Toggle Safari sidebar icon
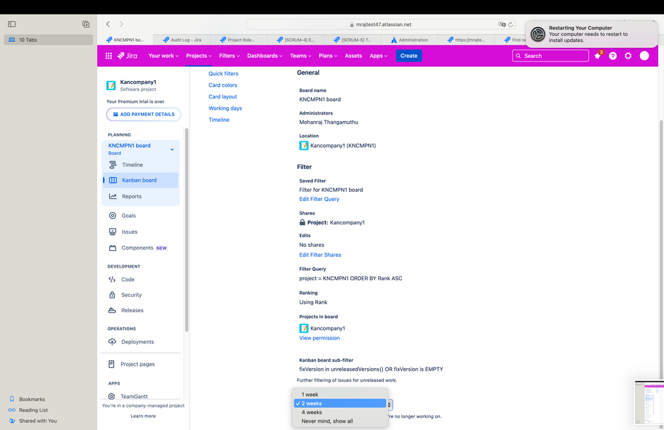This screenshot has height=430, width=664. pos(12,24)
